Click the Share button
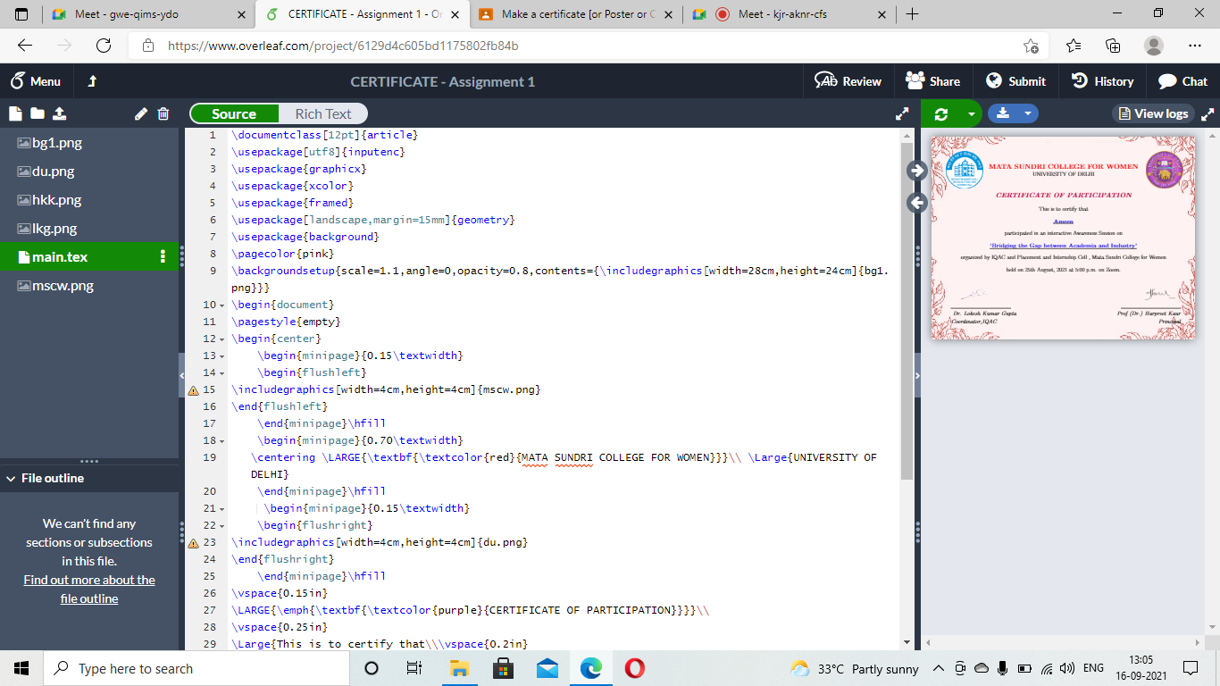 click(932, 81)
